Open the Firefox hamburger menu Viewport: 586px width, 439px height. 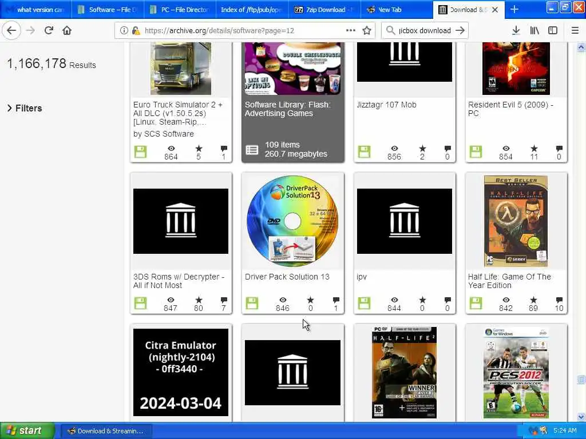click(x=575, y=31)
